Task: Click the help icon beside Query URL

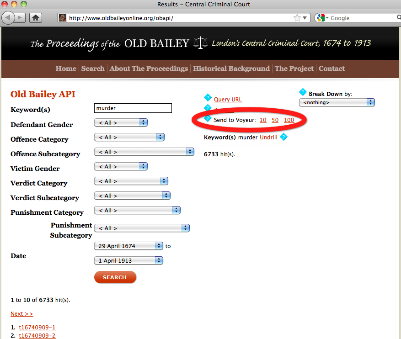Action: tap(208, 98)
